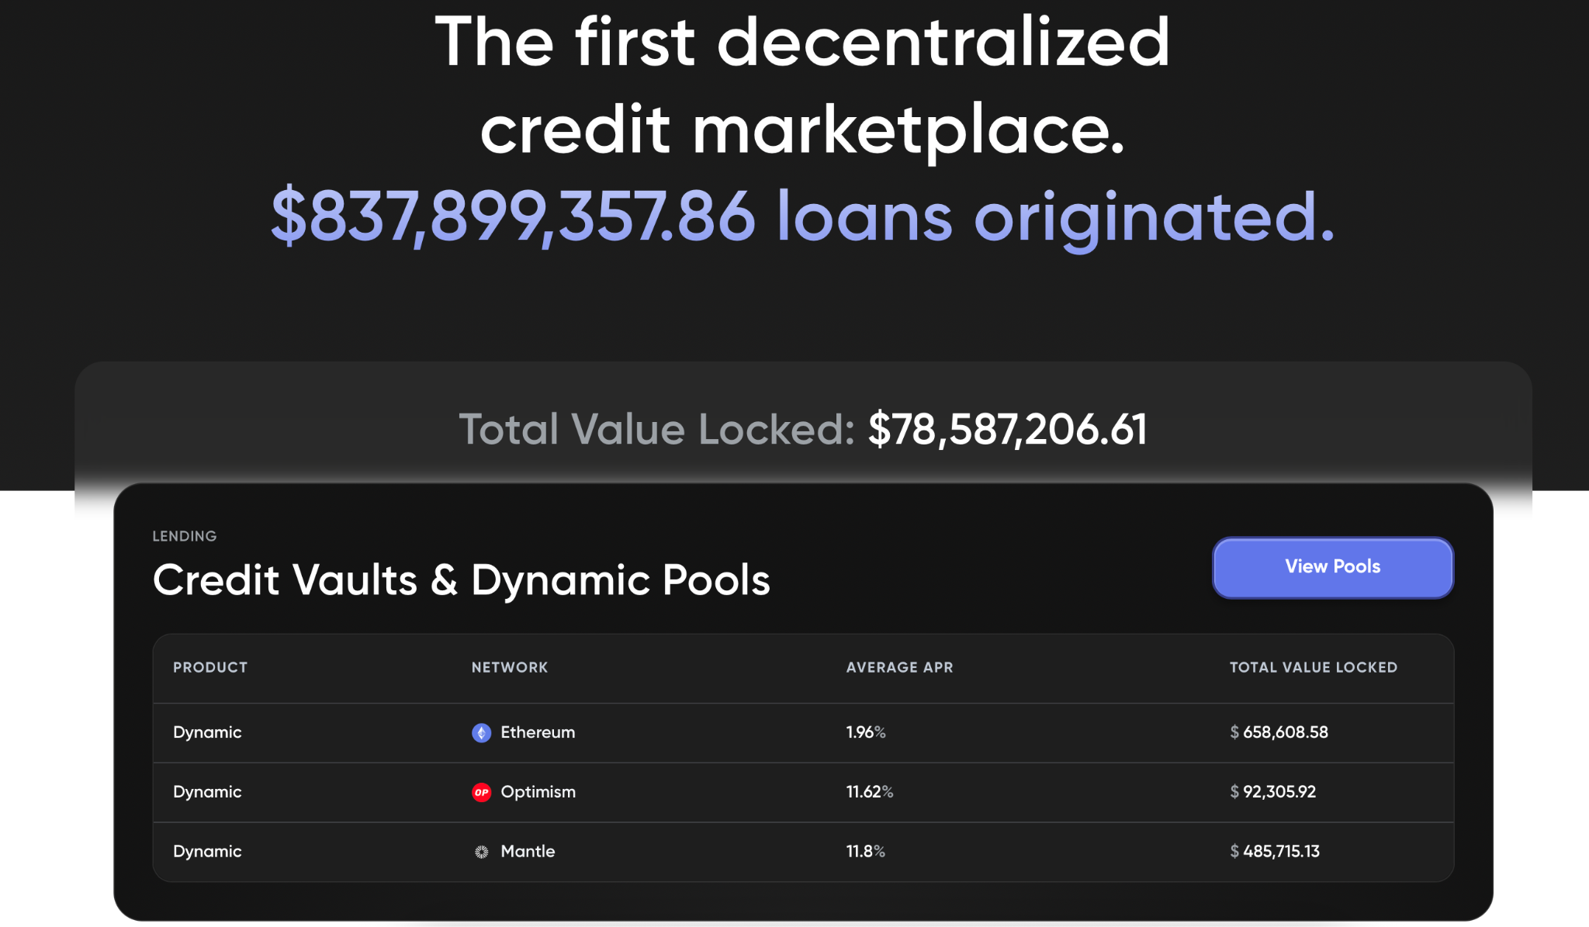Click the Credit Vaults & Dynamic Pools heading

461,580
